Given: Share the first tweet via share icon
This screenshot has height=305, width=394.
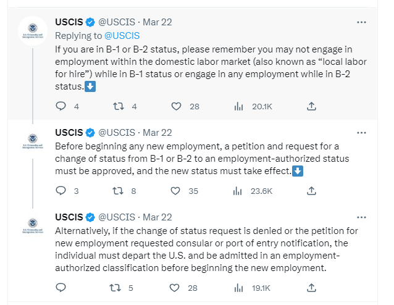Looking at the screenshot, I should pyautogui.click(x=311, y=106).
